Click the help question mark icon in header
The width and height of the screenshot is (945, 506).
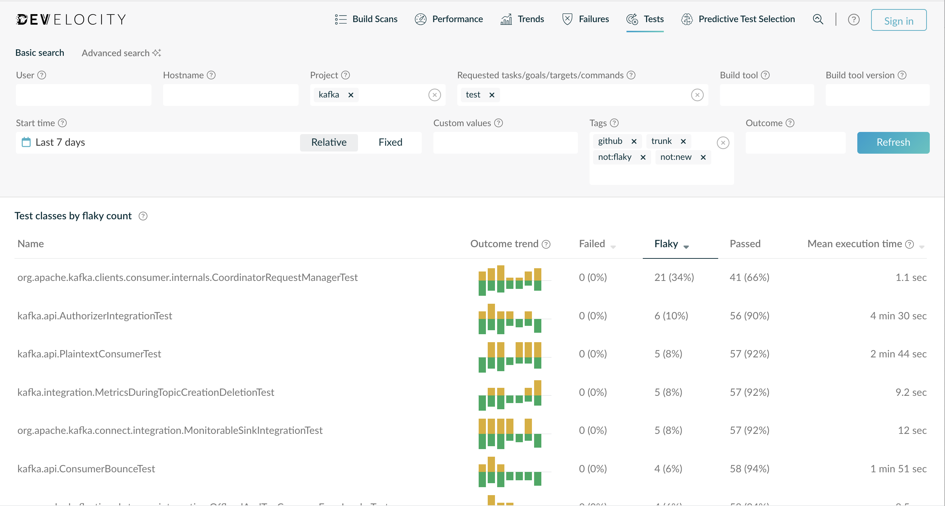[853, 20]
